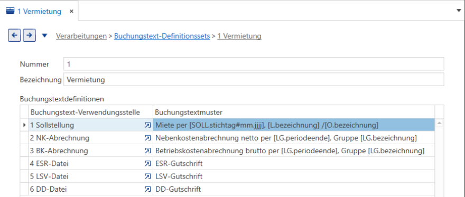Image resolution: width=465 pixels, height=197 pixels.
Task: Open link icon for 4 ESR-Datei row
Action: point(147,164)
